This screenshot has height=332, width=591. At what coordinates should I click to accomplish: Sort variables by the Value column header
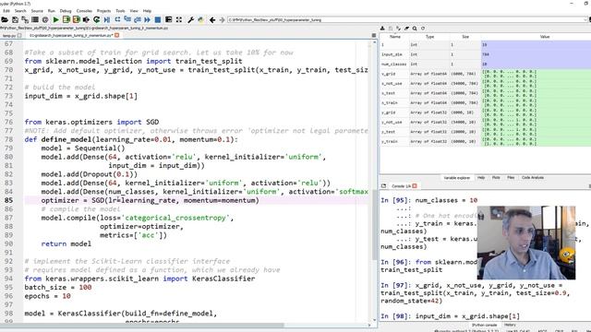[545, 37]
